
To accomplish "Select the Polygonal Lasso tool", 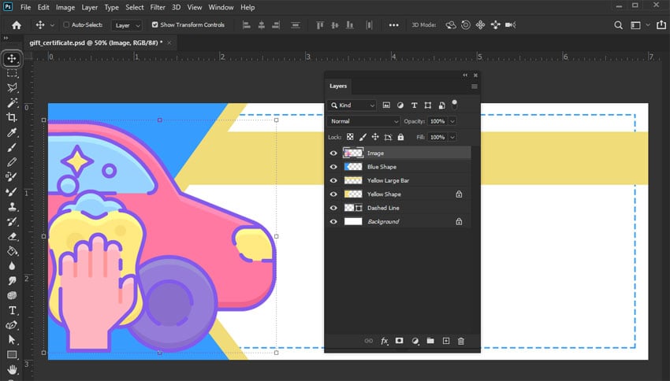I will coord(12,88).
